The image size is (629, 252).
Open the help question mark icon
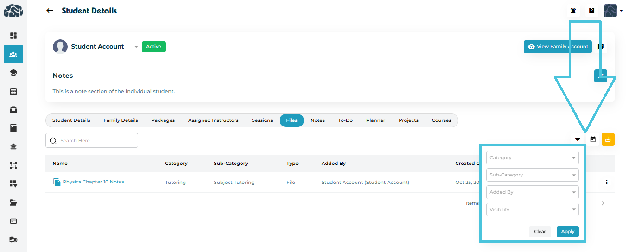pyautogui.click(x=591, y=11)
